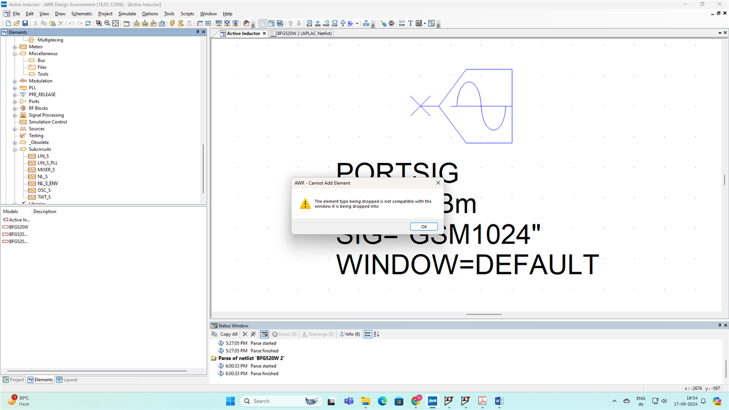729x410 pixels.
Task: Switch to the Layout bottom tab
Action: 67,380
